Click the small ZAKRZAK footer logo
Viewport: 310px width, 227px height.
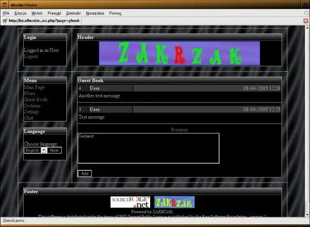(174, 202)
